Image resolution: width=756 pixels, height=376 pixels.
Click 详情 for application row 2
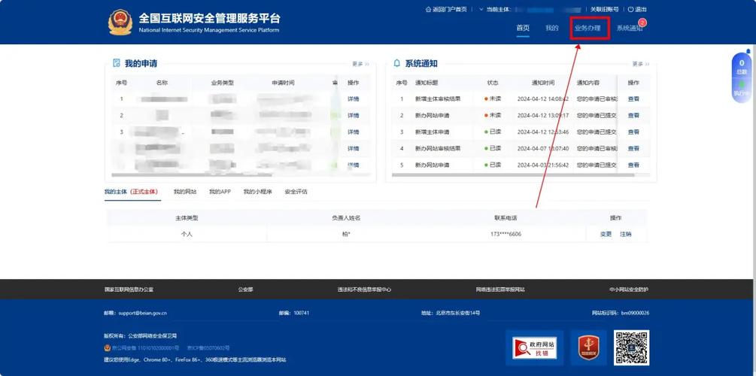(354, 115)
